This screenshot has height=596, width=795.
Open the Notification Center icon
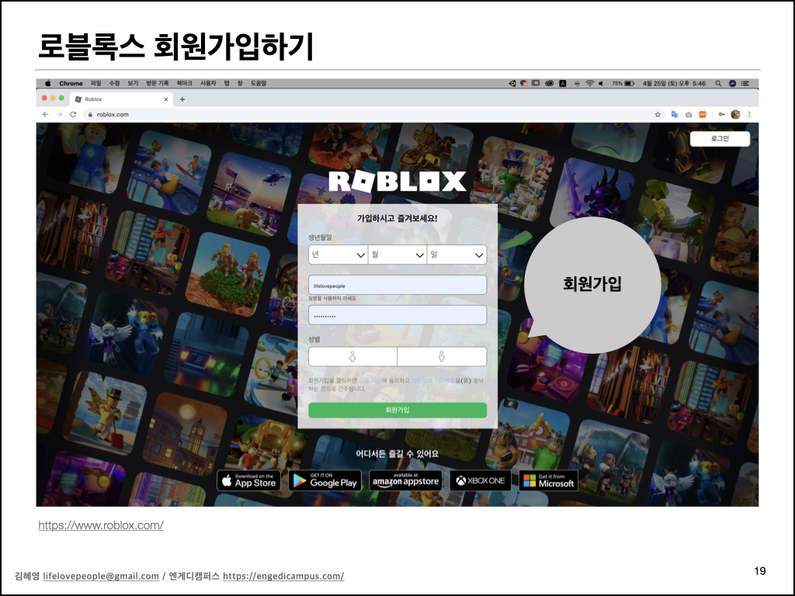pos(745,83)
